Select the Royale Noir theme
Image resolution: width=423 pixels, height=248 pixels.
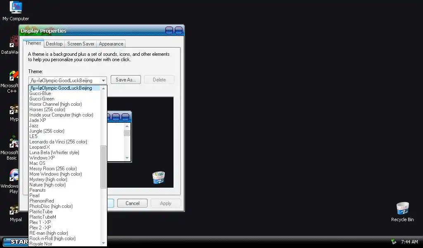[x=64, y=244]
